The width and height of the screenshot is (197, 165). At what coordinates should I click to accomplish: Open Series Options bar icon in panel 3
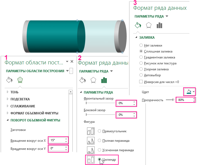[x=159, y=25]
